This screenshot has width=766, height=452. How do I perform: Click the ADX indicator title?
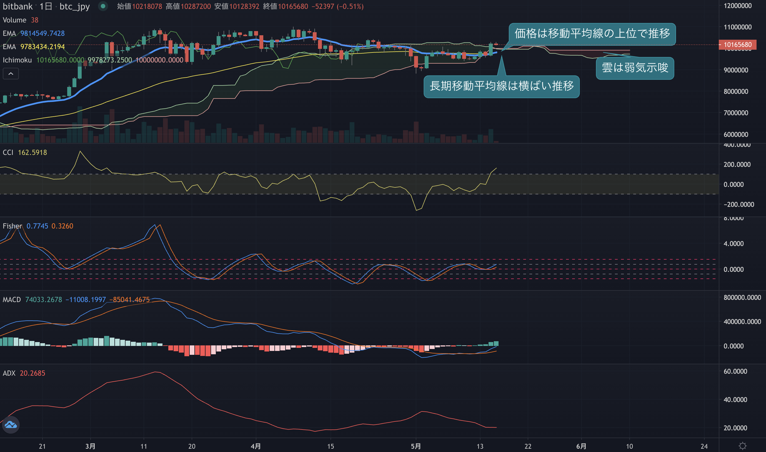click(x=9, y=373)
